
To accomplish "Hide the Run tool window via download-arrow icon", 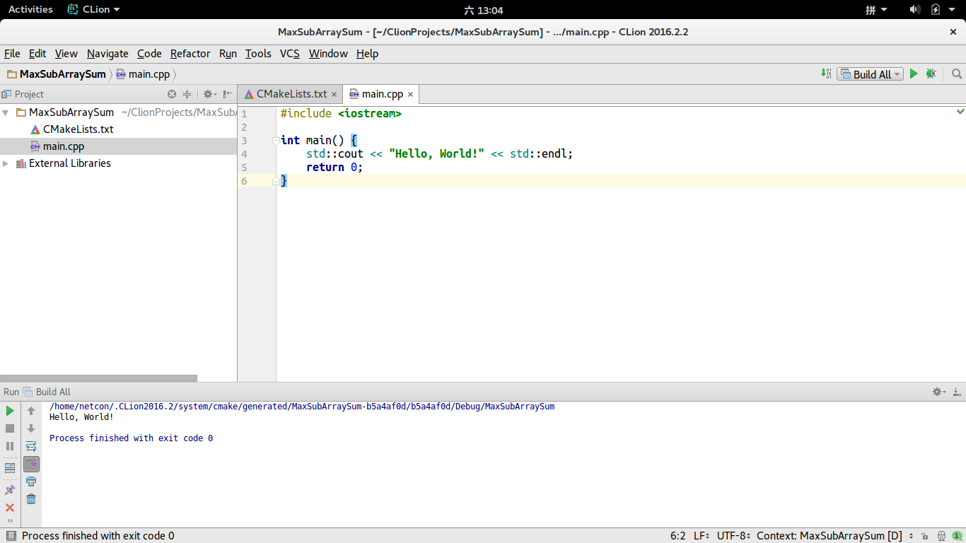I will tap(958, 392).
